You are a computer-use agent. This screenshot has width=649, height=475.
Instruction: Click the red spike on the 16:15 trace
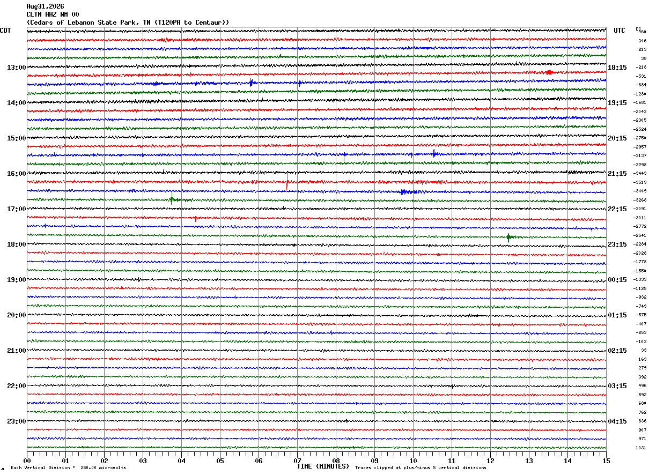click(x=287, y=182)
